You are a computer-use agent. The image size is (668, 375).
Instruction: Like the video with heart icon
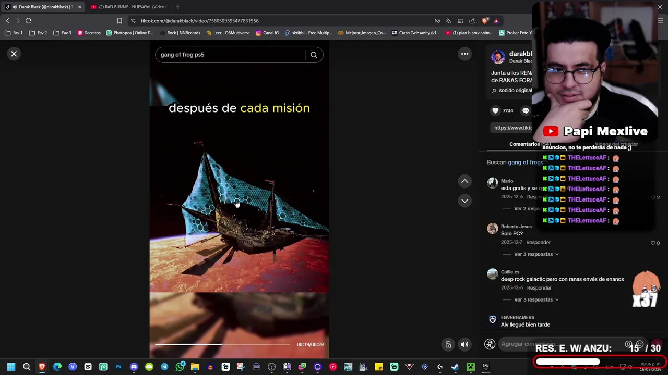pos(495,110)
